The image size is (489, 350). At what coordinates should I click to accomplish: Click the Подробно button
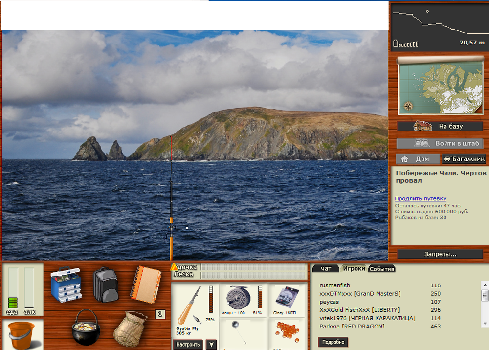coord(333,342)
